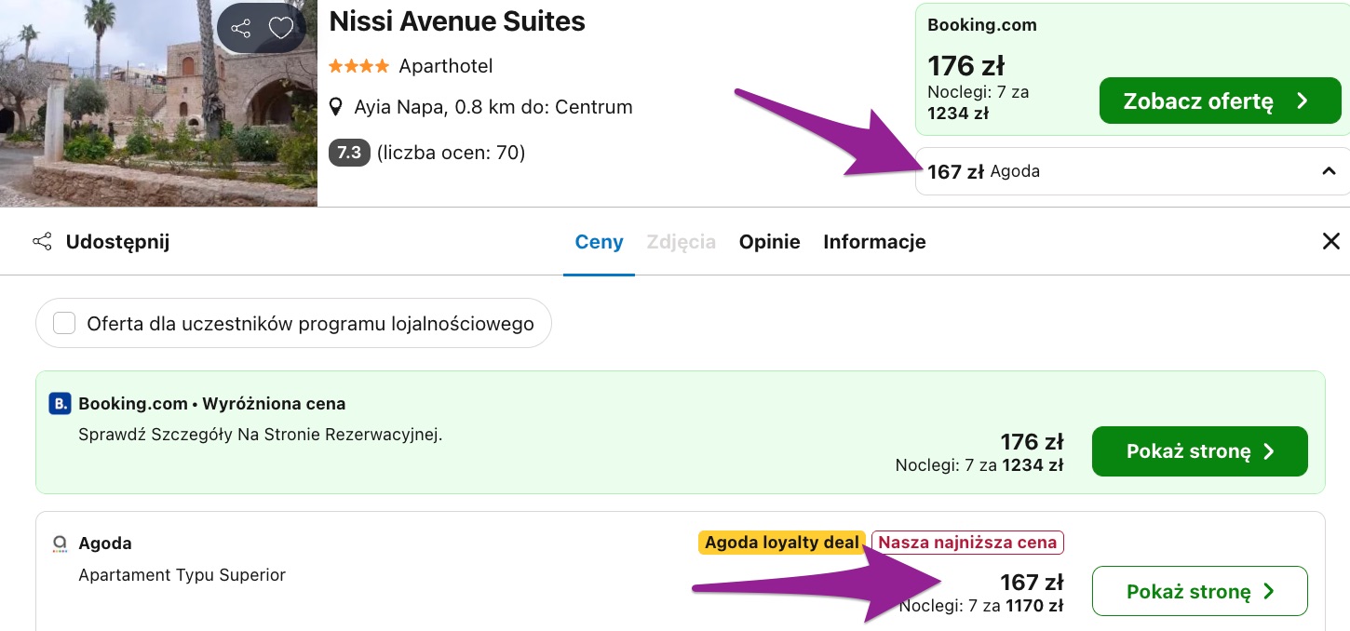1350x631 pixels.
Task: Click the Agoda loyalty deal badge
Action: pyautogui.click(x=782, y=543)
